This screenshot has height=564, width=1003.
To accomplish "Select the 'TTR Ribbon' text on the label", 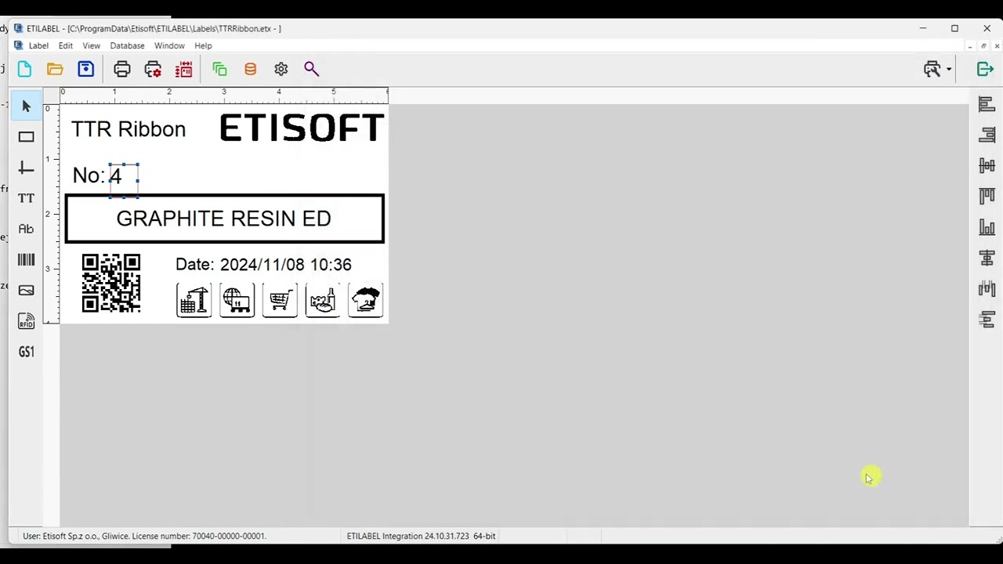I will 129,129.
